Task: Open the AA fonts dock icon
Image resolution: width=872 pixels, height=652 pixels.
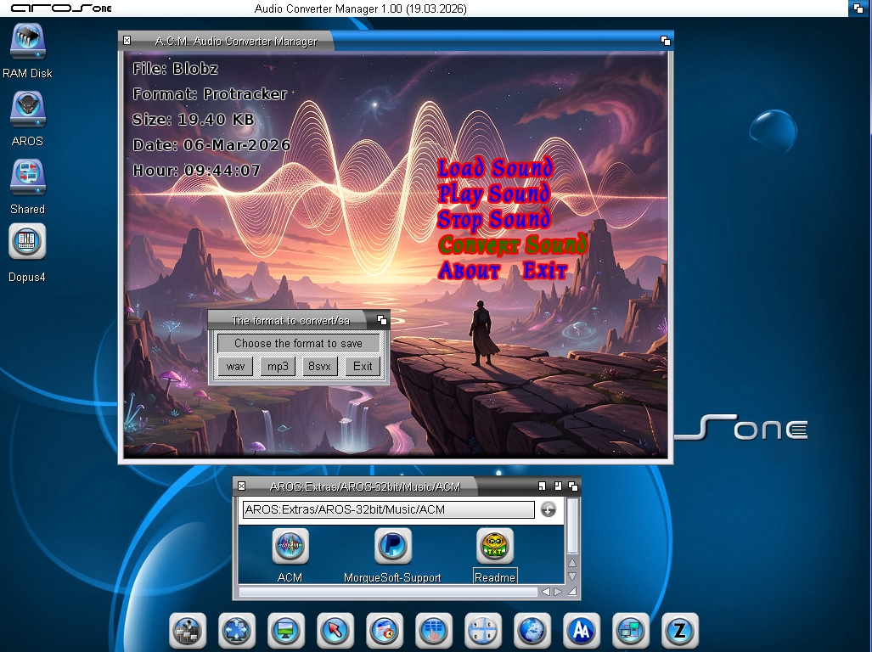Action: point(582,631)
